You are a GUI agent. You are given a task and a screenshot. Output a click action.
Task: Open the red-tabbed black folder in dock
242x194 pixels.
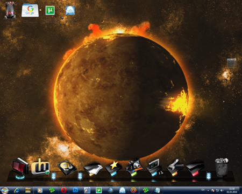click(195, 169)
